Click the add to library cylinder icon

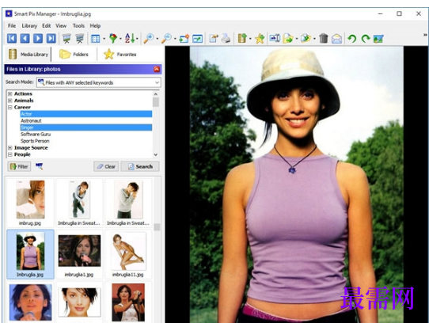click(242, 38)
